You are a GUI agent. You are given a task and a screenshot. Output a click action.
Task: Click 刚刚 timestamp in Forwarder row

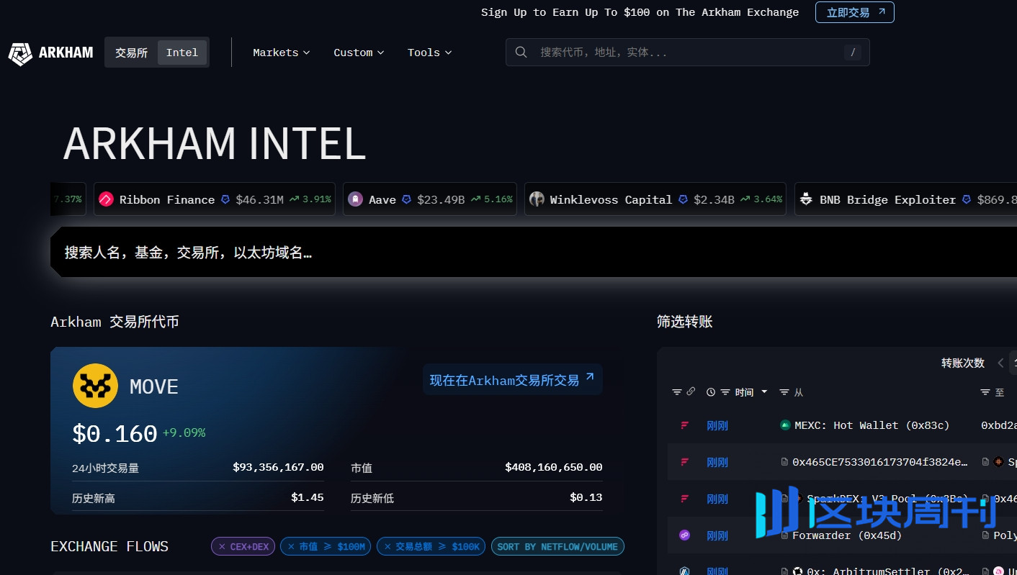point(717,535)
